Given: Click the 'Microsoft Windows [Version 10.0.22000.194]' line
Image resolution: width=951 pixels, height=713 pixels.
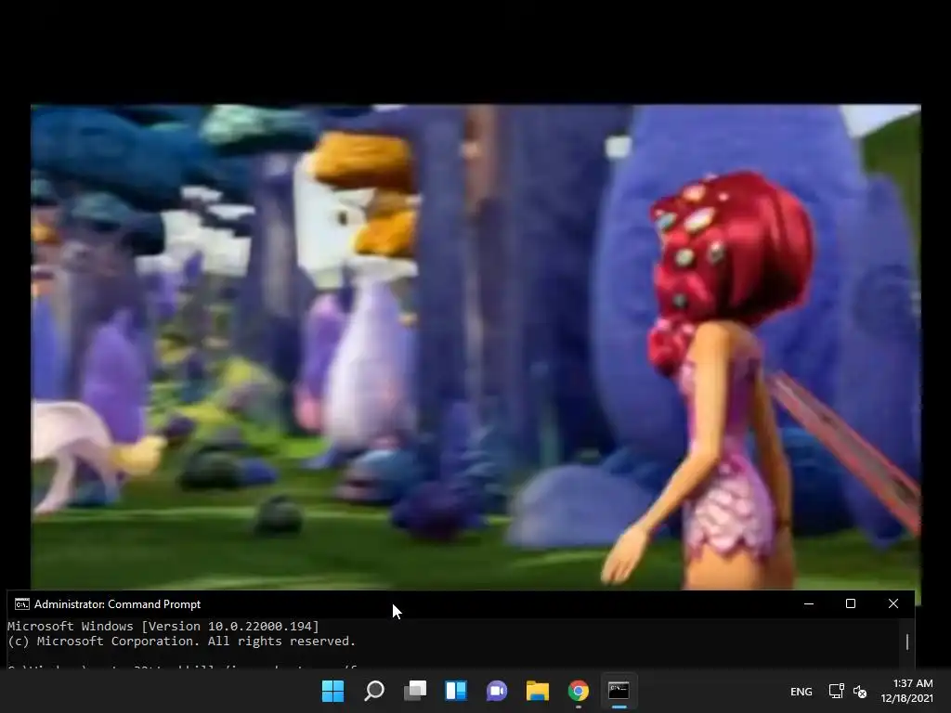Looking at the screenshot, I should click(x=163, y=627).
